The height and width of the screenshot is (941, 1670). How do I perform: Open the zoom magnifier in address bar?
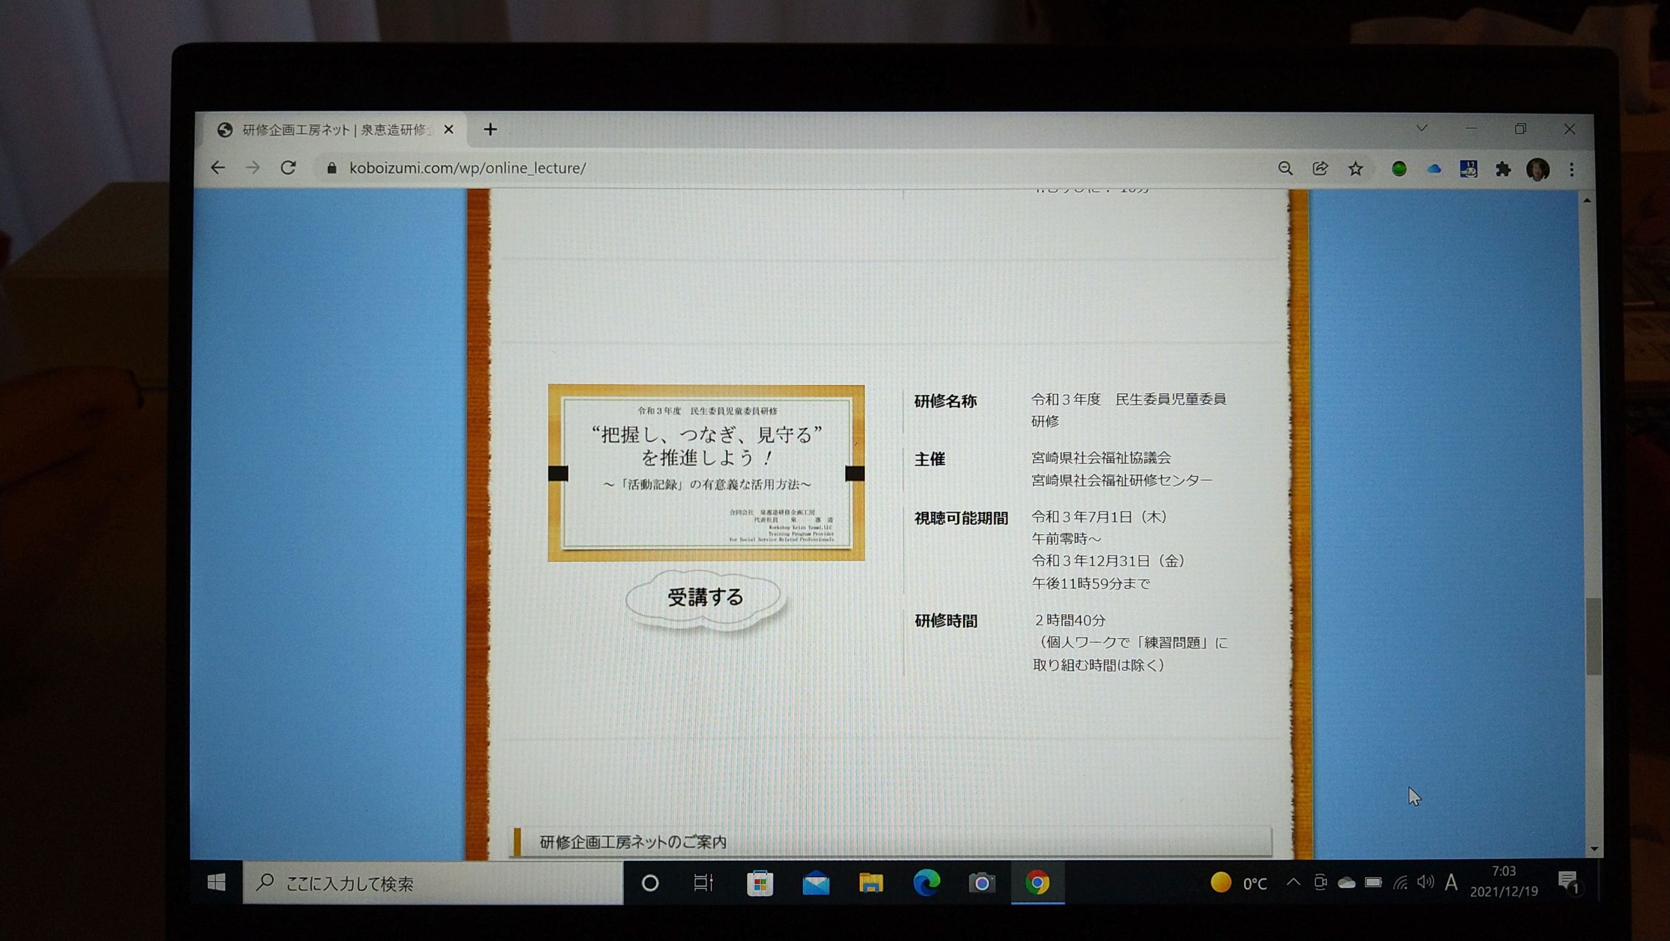(1285, 168)
